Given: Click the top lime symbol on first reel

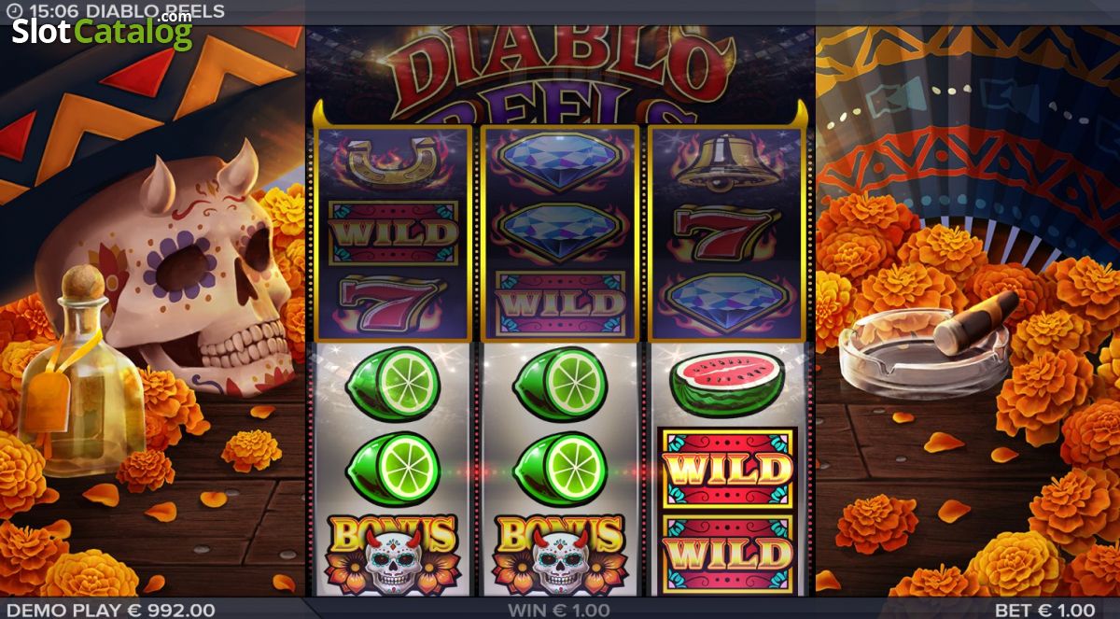Looking at the screenshot, I should tap(393, 384).
